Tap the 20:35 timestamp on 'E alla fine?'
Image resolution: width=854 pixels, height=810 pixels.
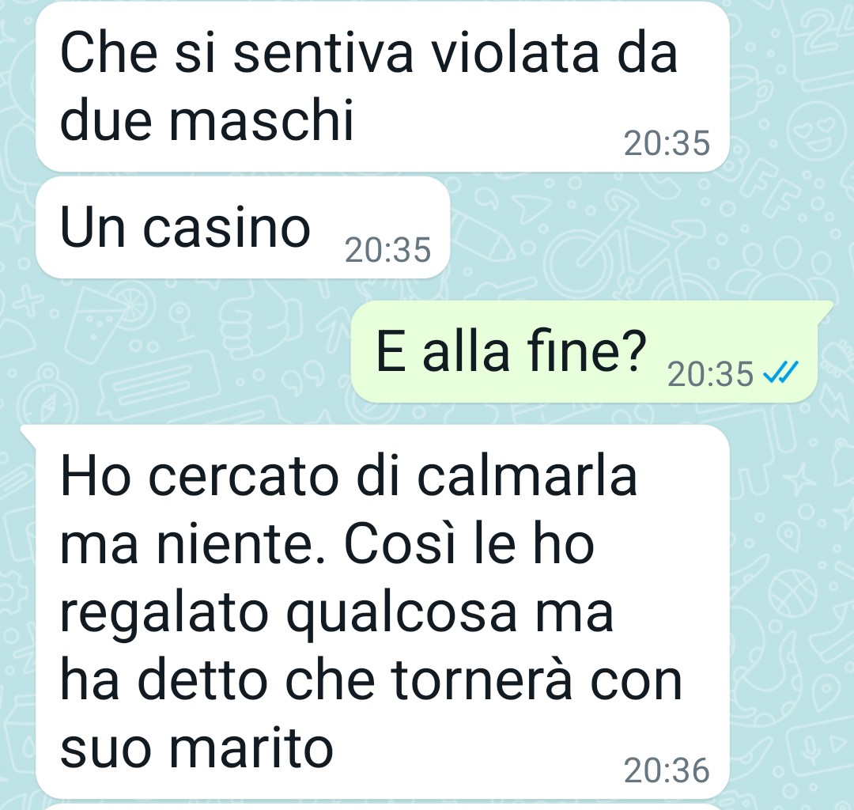point(710,373)
